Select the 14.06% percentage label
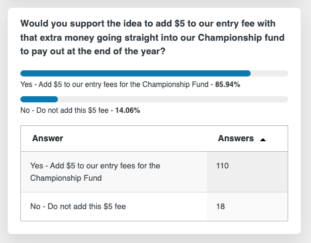Screen dimensions: 311x243 click(x=127, y=110)
